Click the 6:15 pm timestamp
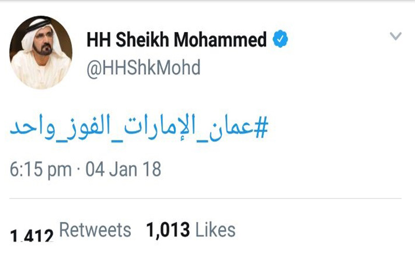The width and height of the screenshot is (415, 259). click(40, 169)
